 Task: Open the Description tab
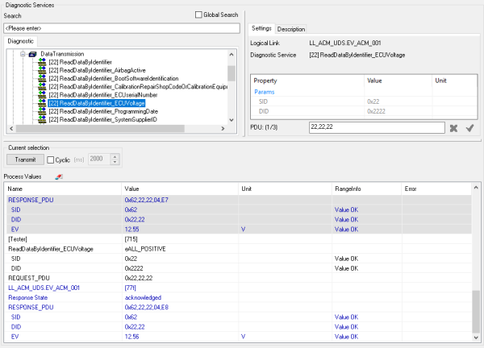tap(290, 29)
